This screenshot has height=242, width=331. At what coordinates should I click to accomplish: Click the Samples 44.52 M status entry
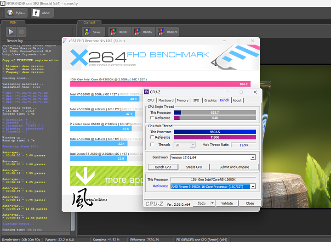(x=106, y=240)
